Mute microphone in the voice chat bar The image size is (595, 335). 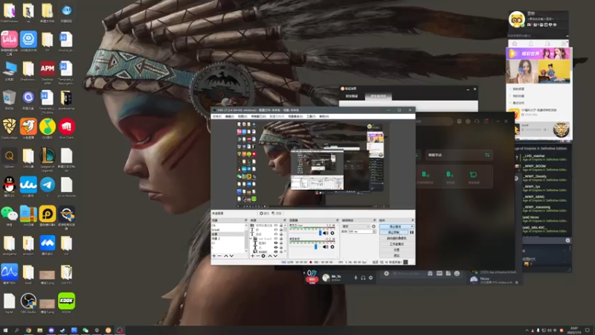tap(356, 278)
